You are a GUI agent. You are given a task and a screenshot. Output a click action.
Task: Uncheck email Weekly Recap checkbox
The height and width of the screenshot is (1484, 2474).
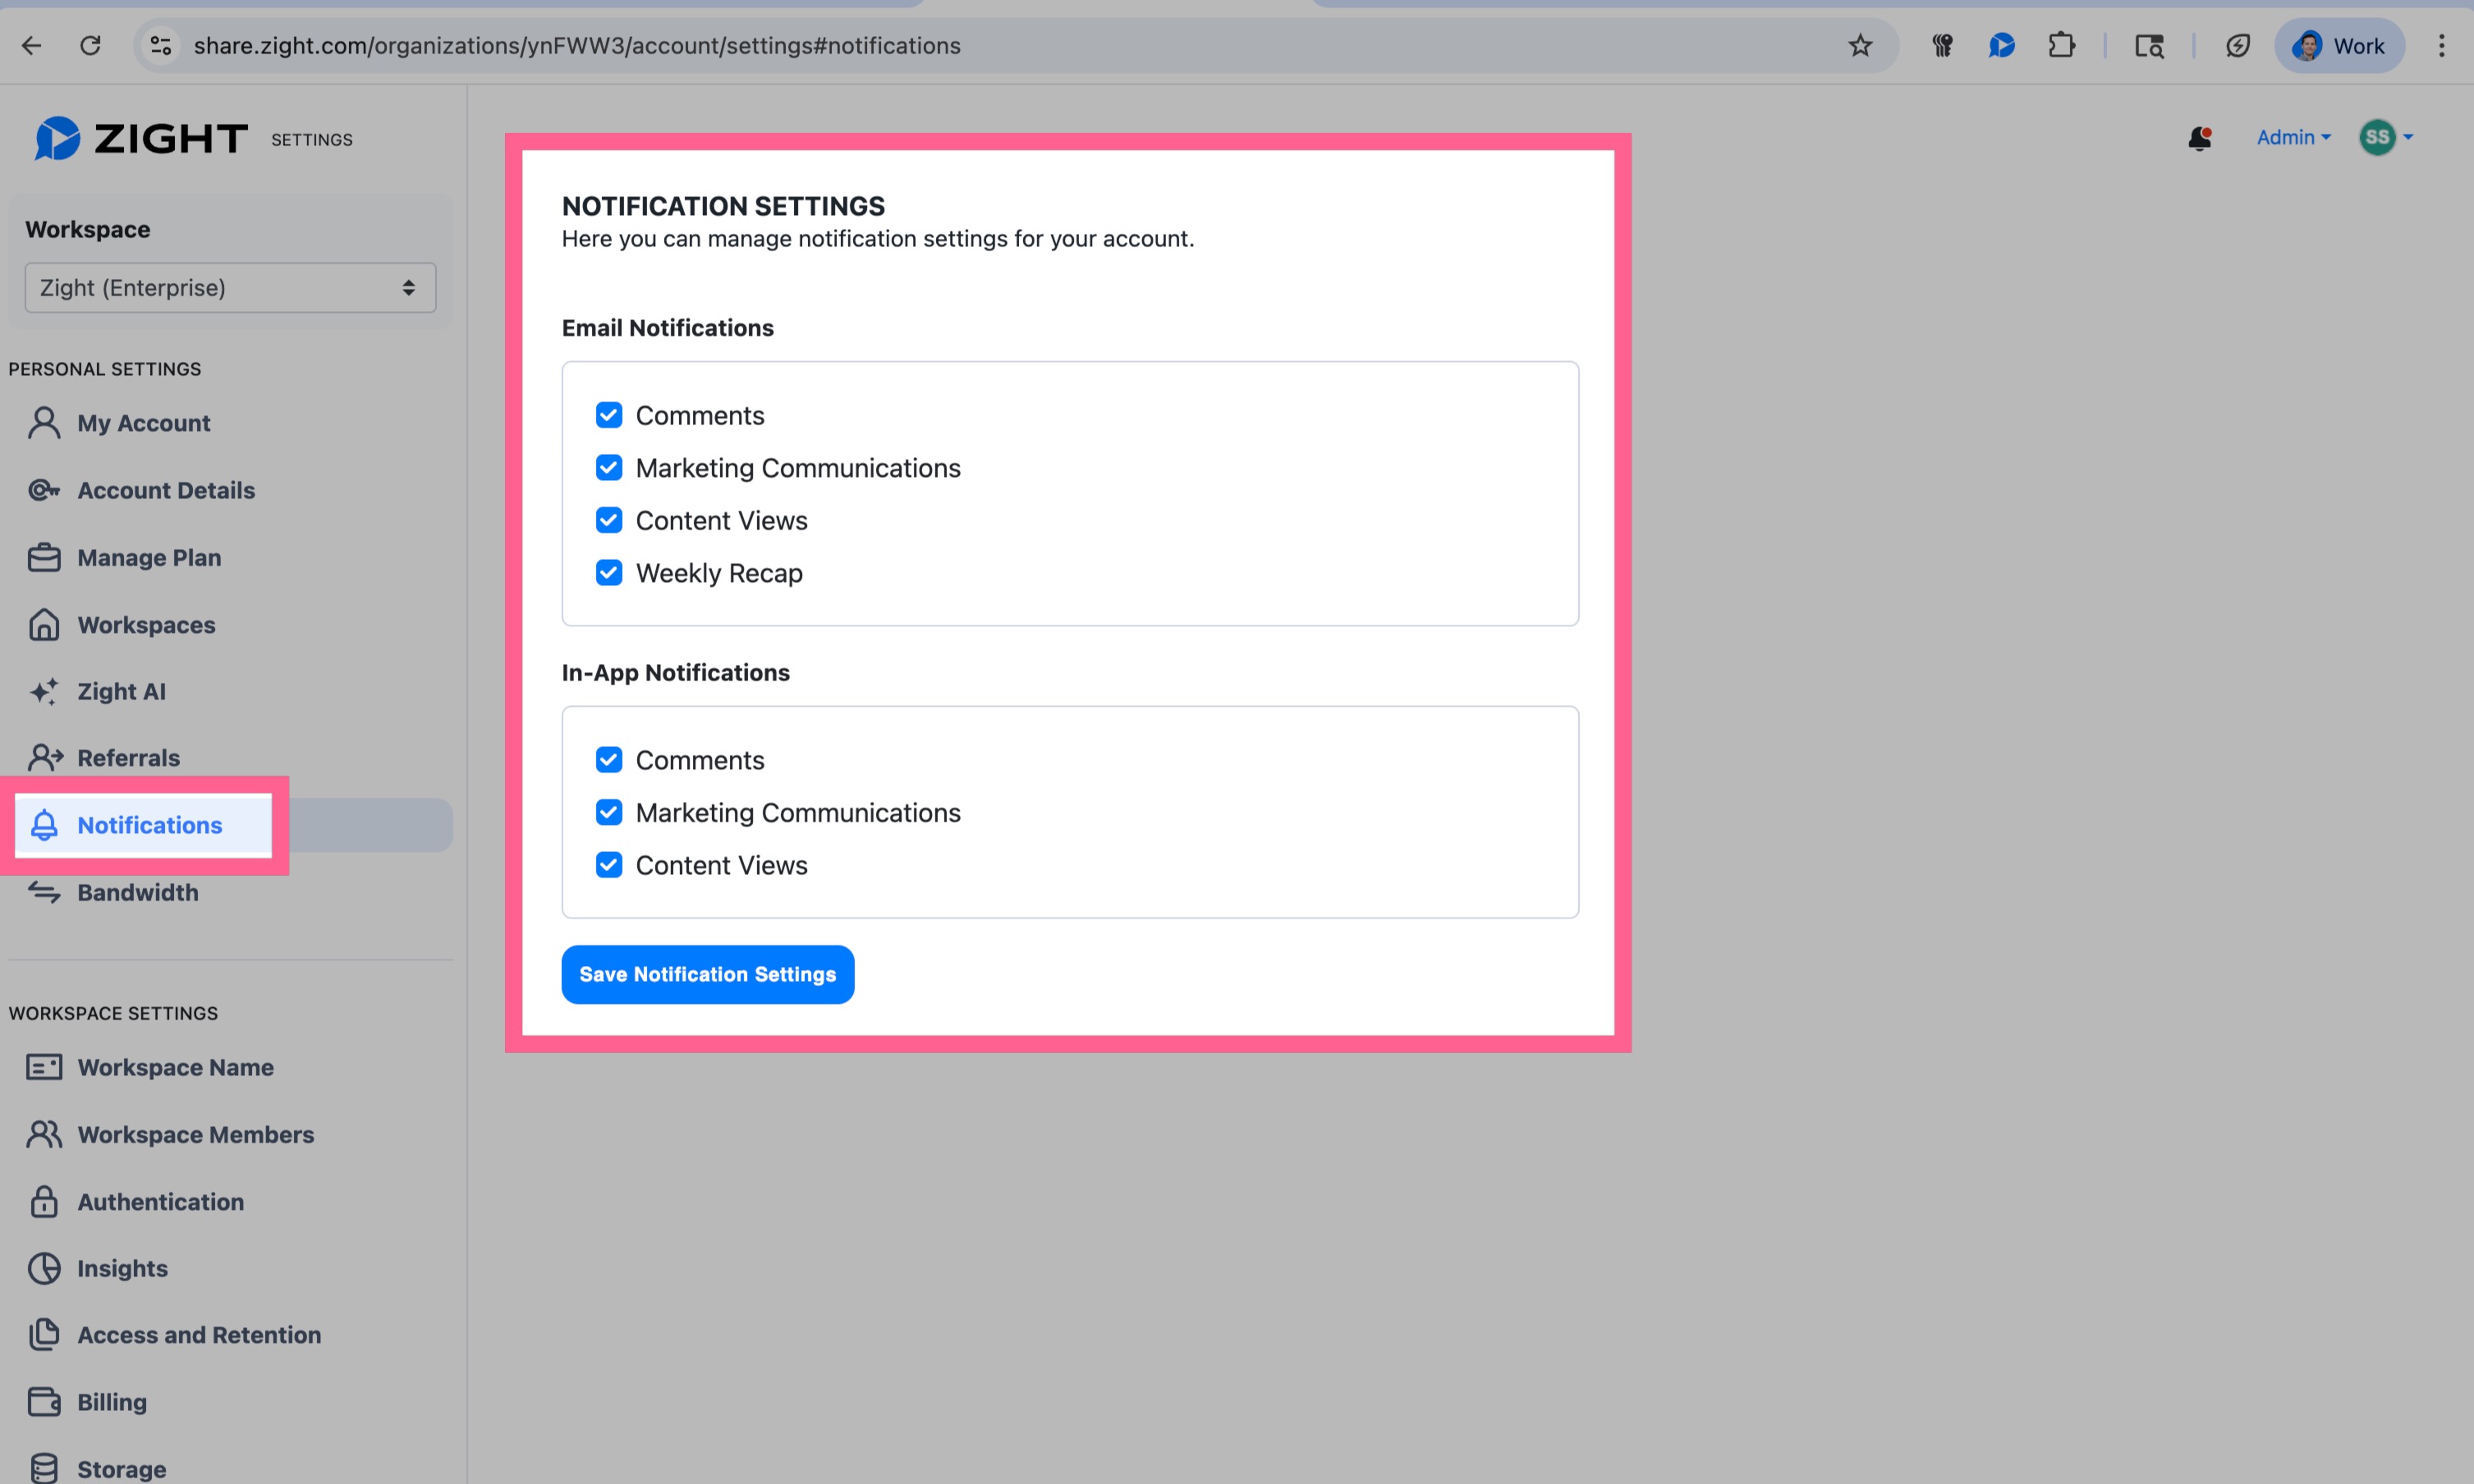(608, 573)
